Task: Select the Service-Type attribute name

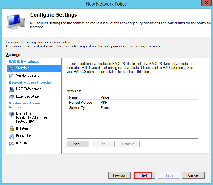Action: [79, 108]
